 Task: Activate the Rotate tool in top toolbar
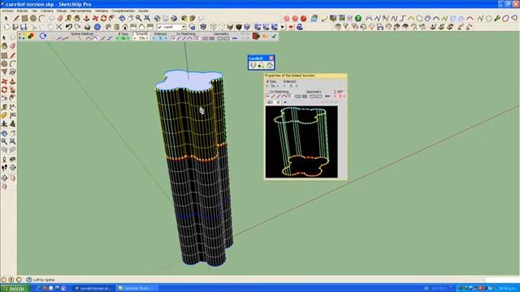[104, 18]
